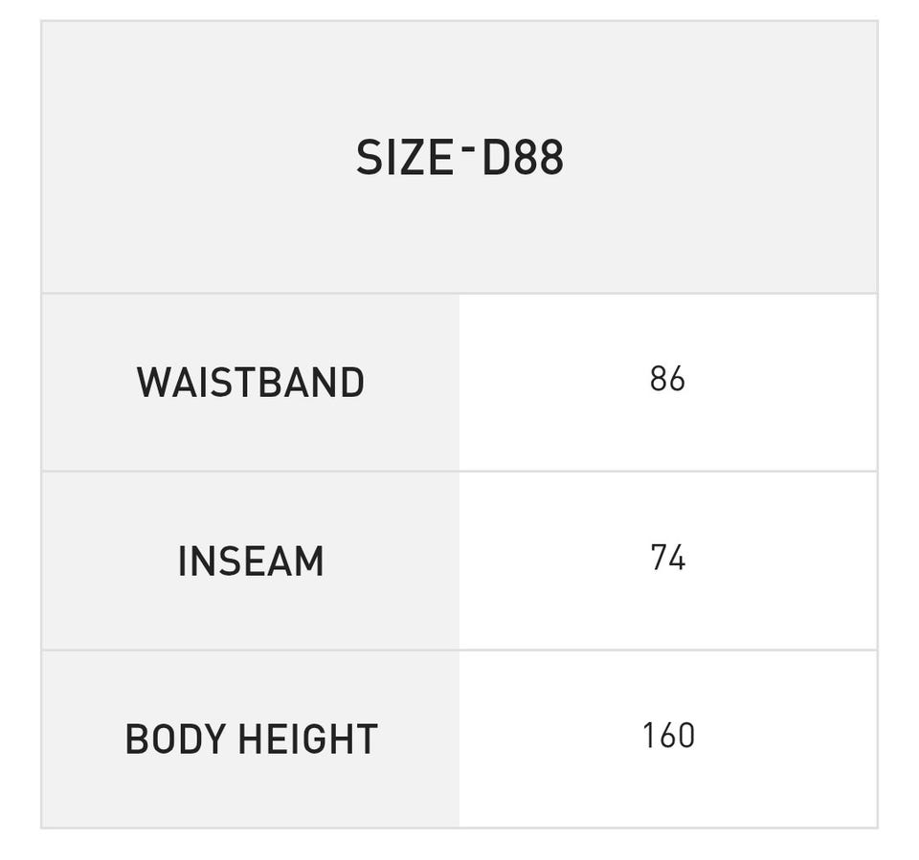This screenshot has height=860, width=919.
Task: Click the divider between waistband and inseam rows
Action: pyautogui.click(x=459, y=472)
